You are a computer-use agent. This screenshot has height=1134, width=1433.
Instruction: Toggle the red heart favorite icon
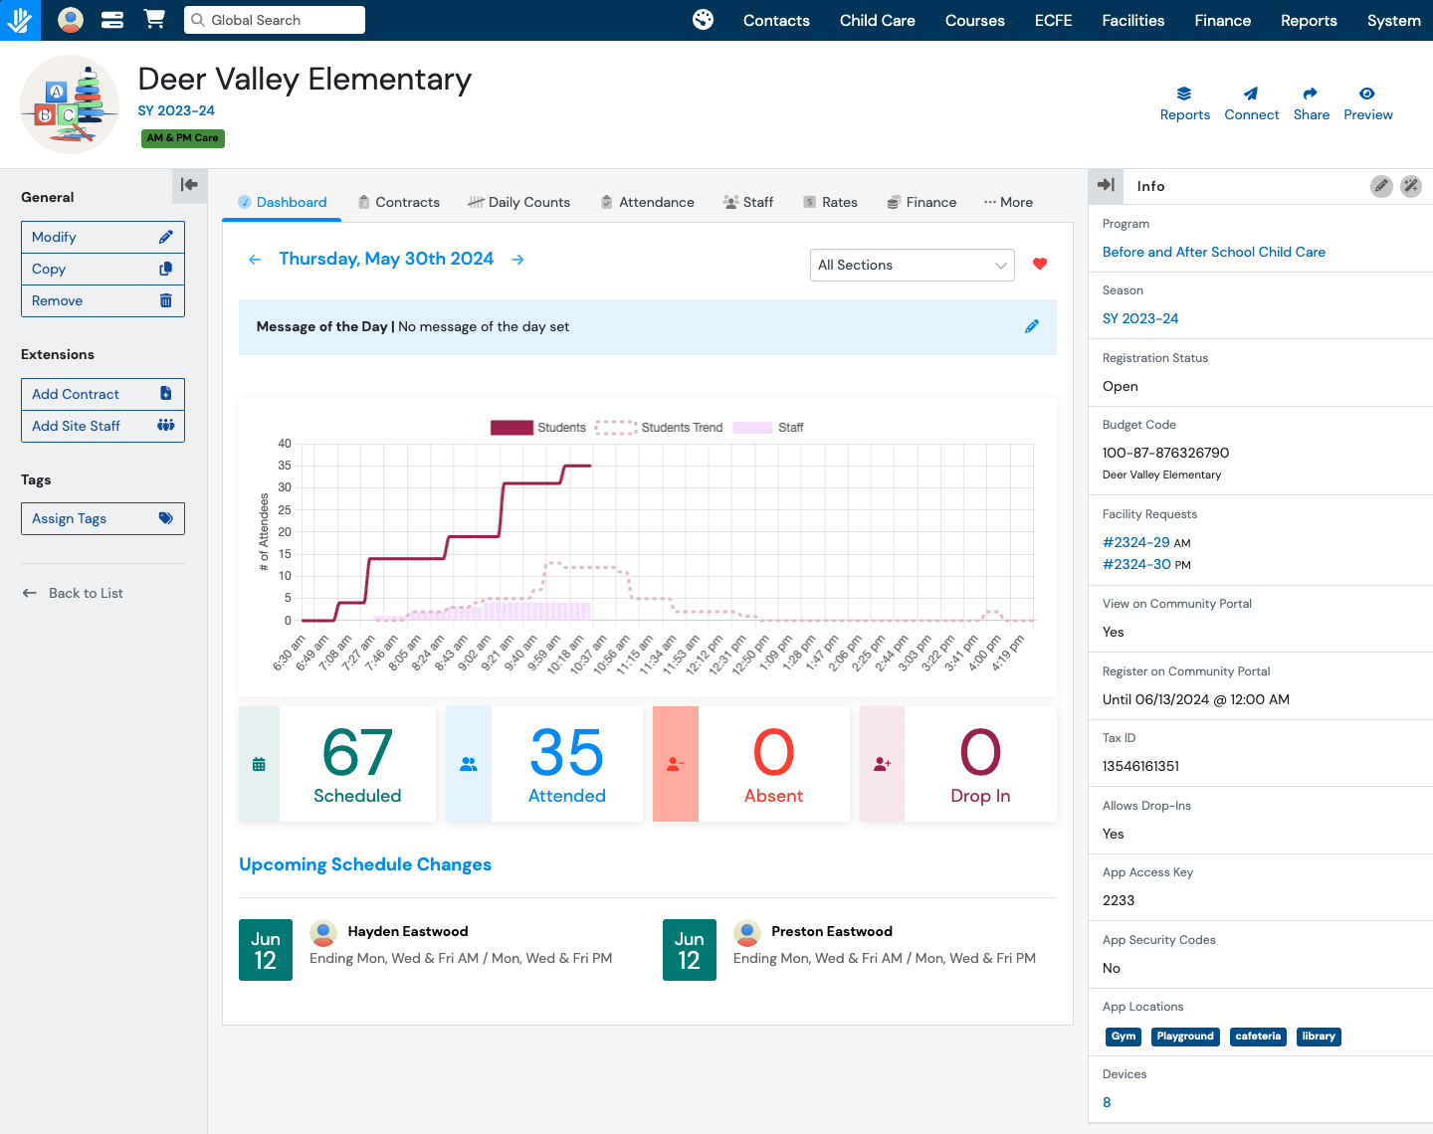[x=1040, y=265]
